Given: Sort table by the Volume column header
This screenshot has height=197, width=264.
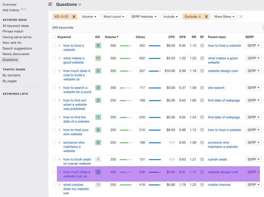Looking at the screenshot, I should point(112,37).
